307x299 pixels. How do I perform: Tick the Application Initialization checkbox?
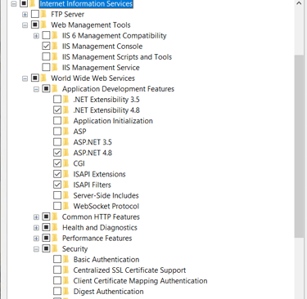point(57,121)
